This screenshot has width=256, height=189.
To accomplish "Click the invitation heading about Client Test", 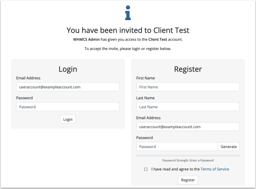I will pyautogui.click(x=128, y=30).
